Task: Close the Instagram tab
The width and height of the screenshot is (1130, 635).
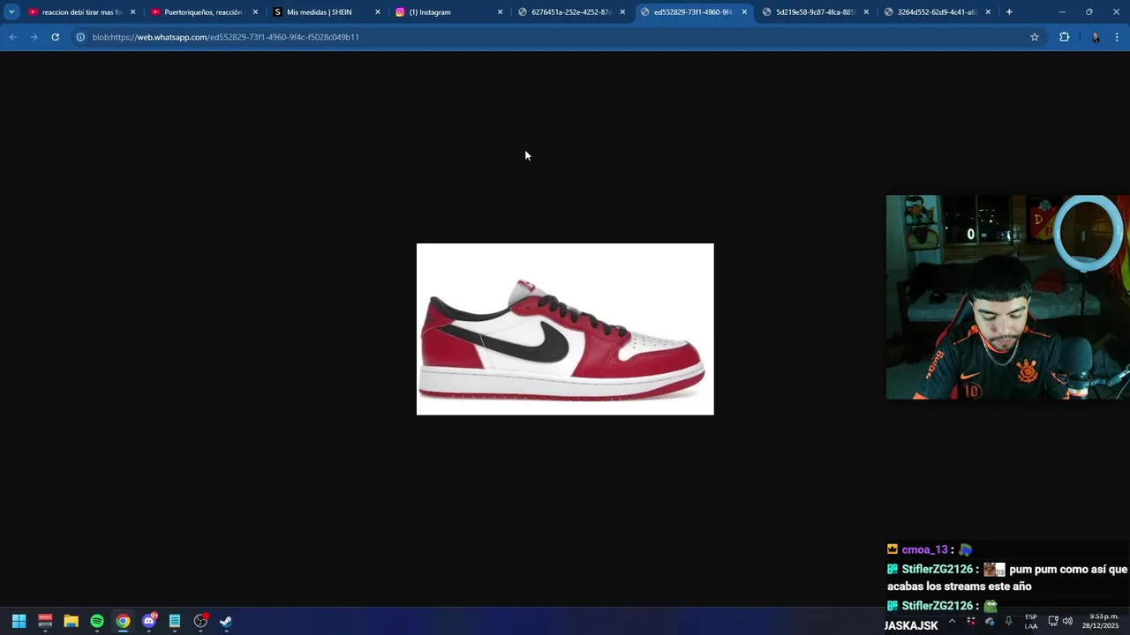Action: pyautogui.click(x=500, y=12)
